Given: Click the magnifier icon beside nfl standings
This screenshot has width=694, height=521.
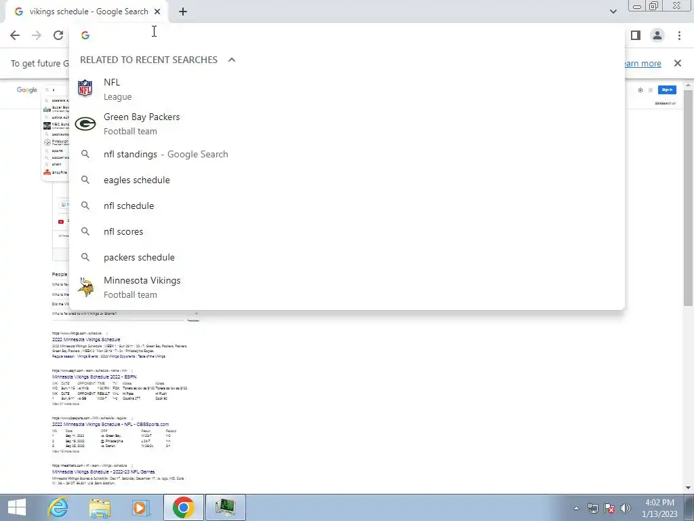Looking at the screenshot, I should tap(85, 154).
